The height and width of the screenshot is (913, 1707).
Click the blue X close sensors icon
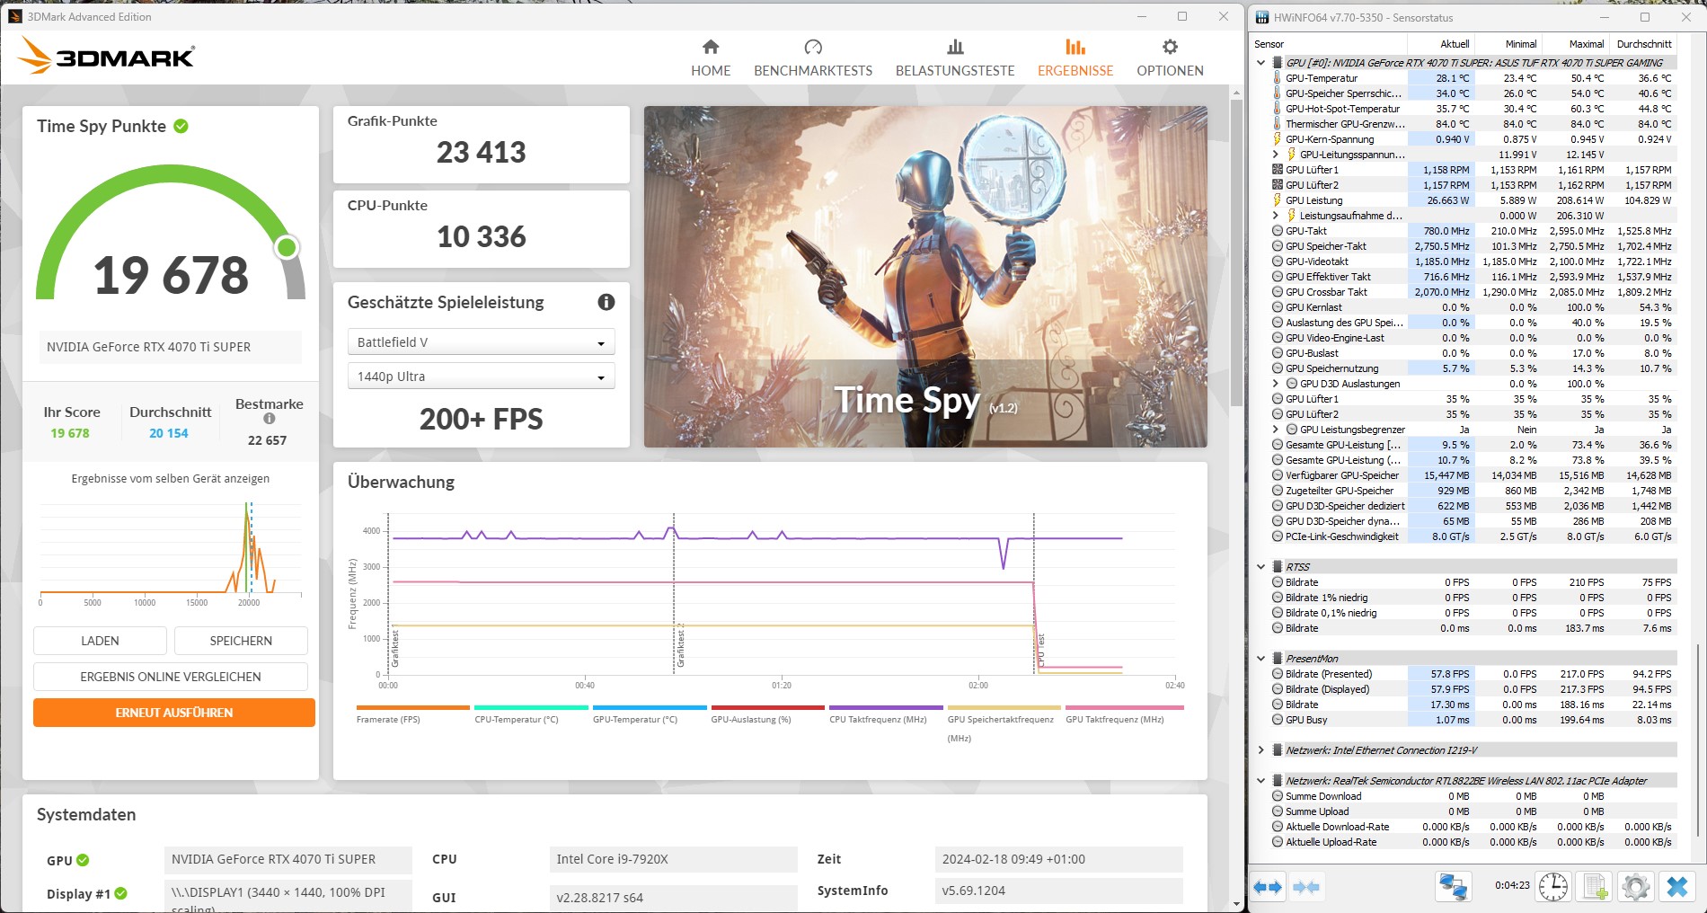pyautogui.click(x=1677, y=887)
